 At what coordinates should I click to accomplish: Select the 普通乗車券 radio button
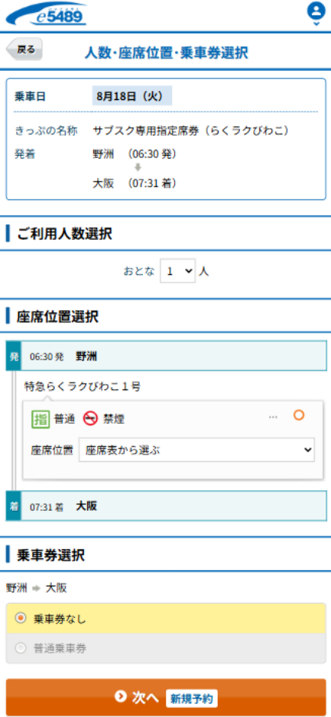[20, 648]
